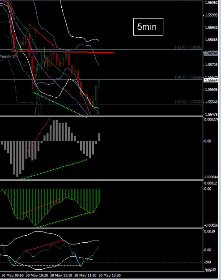Select the (-50.0) - 1.55528 Fibonacci label
221x280 pixels.
click(188, 102)
